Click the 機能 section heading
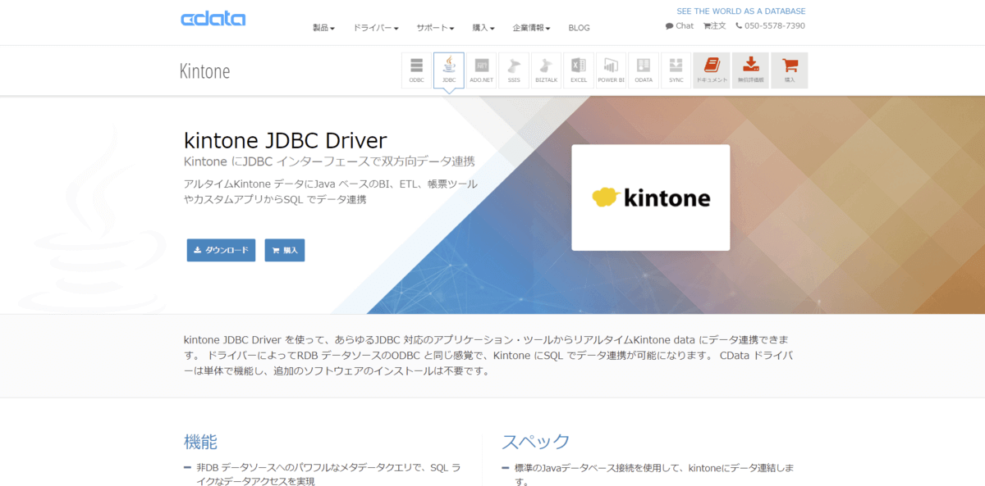 (x=200, y=442)
